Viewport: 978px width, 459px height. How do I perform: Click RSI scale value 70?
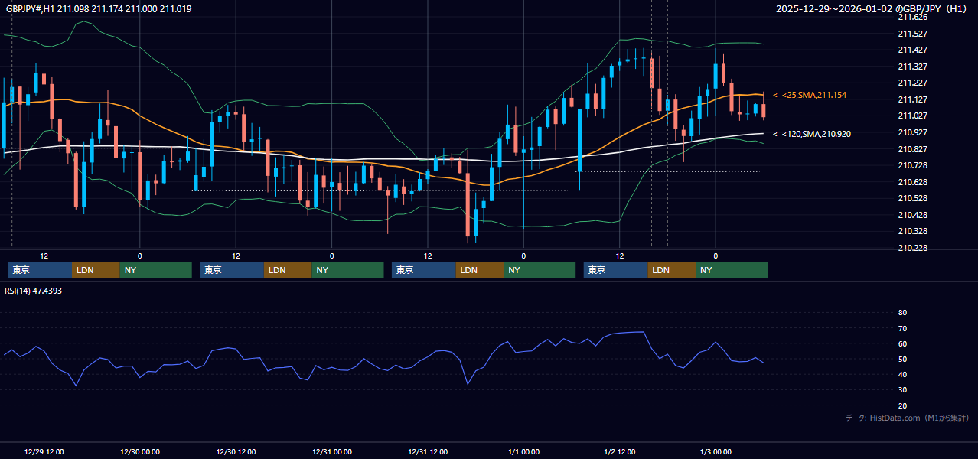click(x=902, y=328)
